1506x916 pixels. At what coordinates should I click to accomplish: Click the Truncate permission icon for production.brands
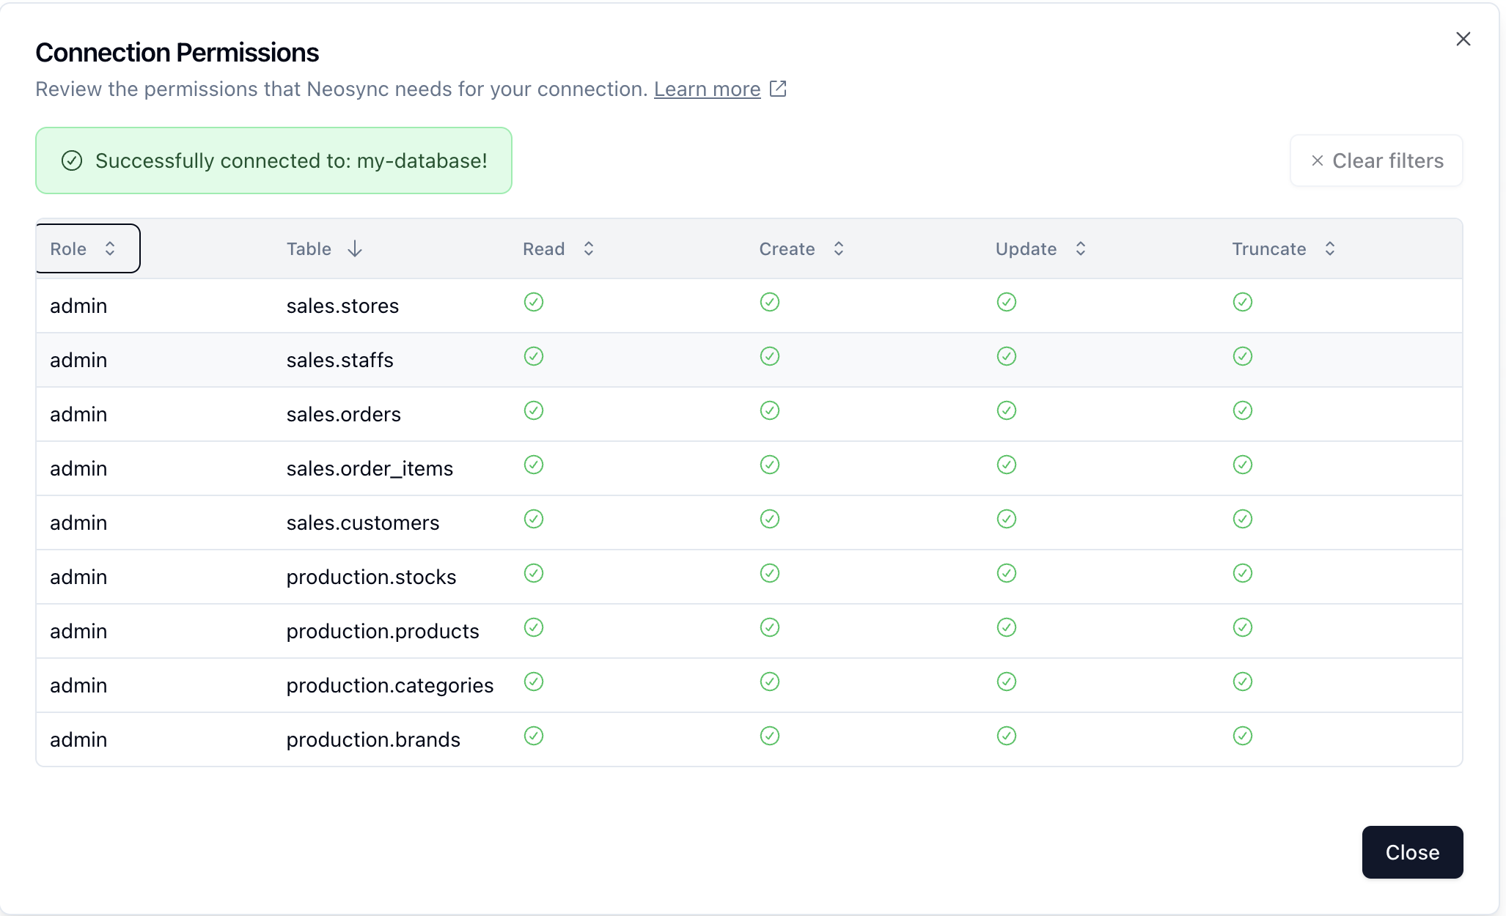(x=1244, y=739)
